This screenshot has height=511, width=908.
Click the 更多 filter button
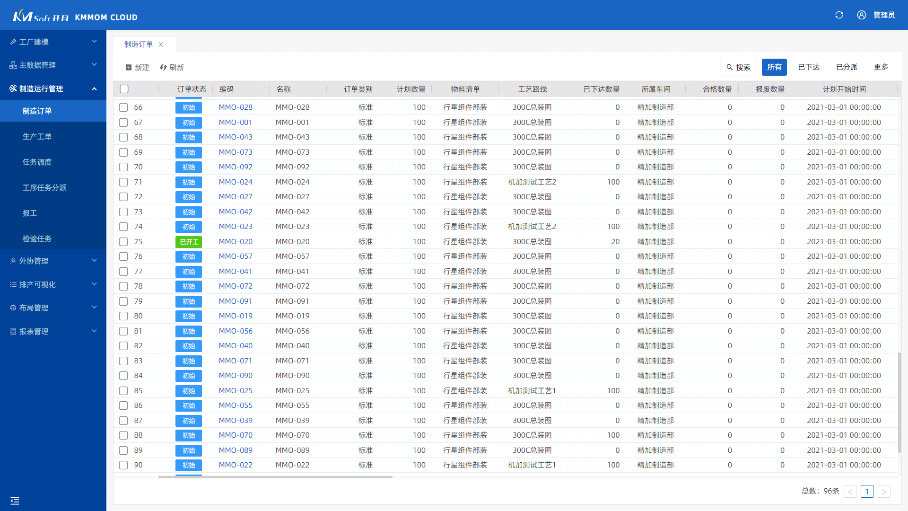coord(881,67)
